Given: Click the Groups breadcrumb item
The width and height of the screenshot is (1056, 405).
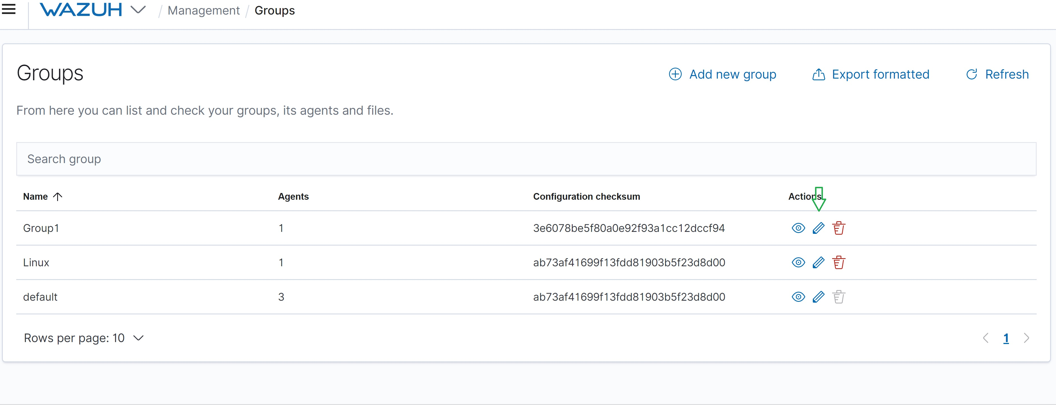Looking at the screenshot, I should tap(274, 11).
